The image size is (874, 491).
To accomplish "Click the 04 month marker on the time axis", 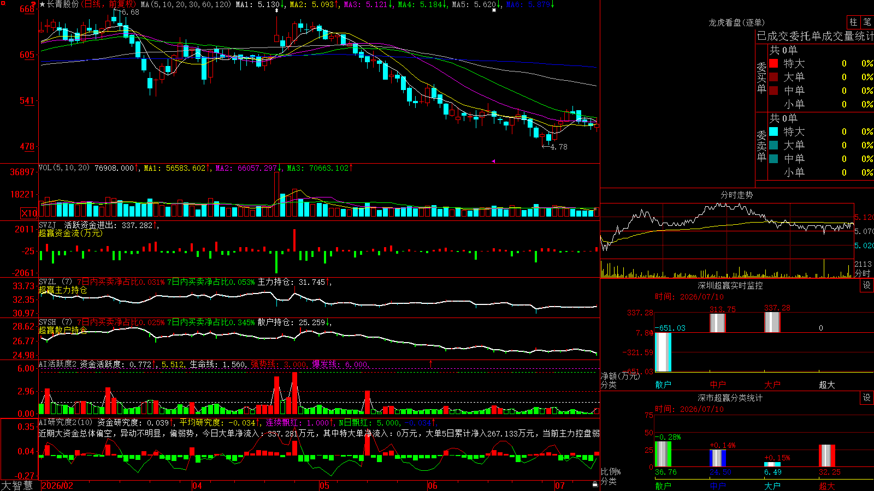I will pos(197,486).
